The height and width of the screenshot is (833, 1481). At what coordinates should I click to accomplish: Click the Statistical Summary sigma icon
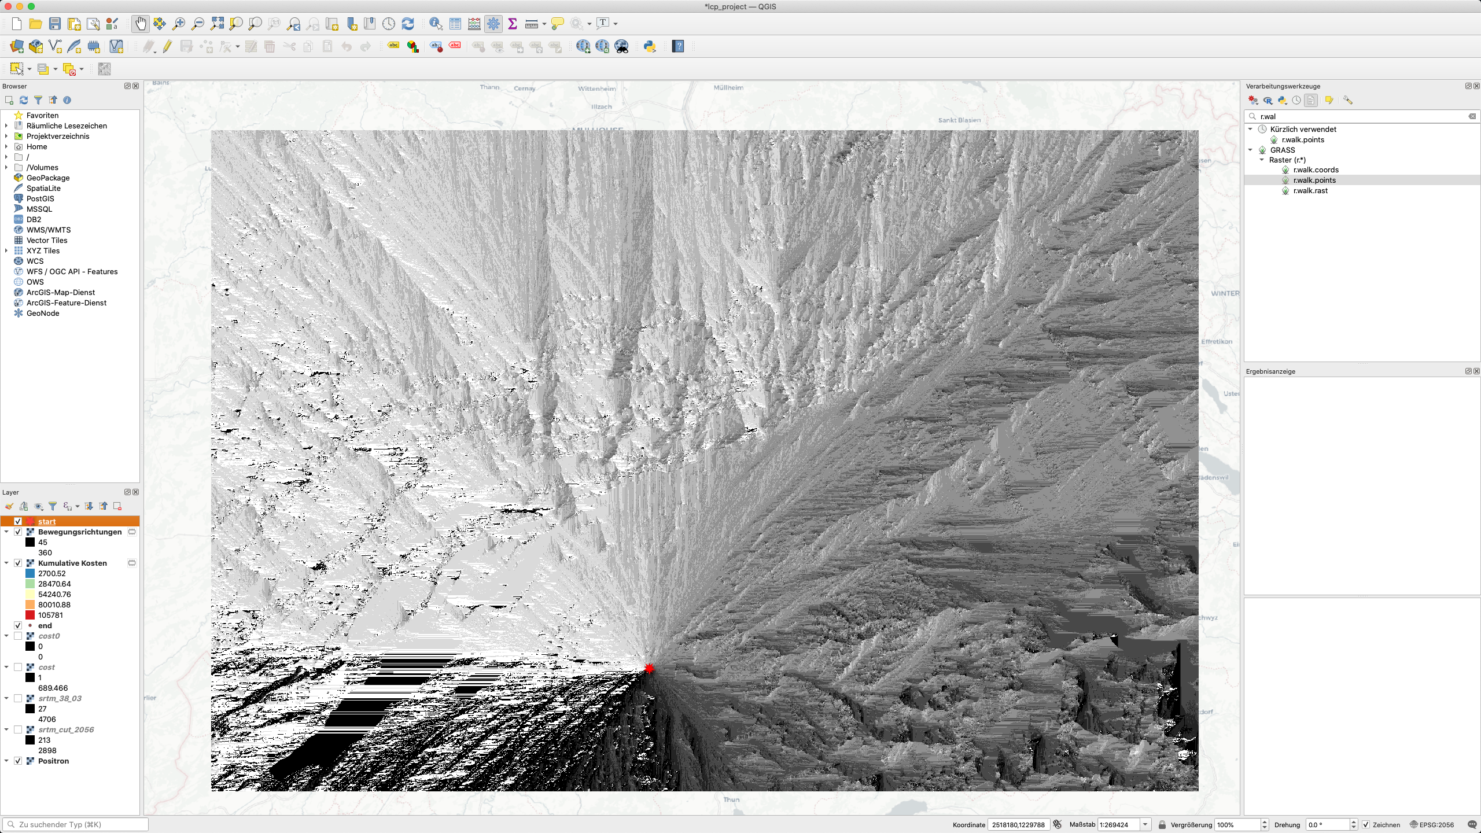pos(513,24)
